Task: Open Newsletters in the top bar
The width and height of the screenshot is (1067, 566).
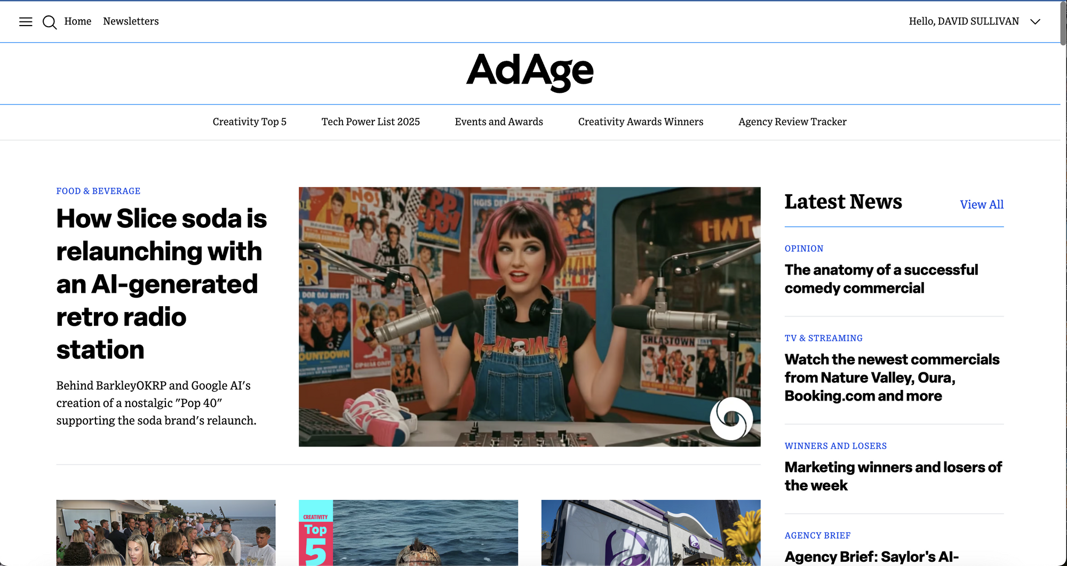Action: point(131,21)
